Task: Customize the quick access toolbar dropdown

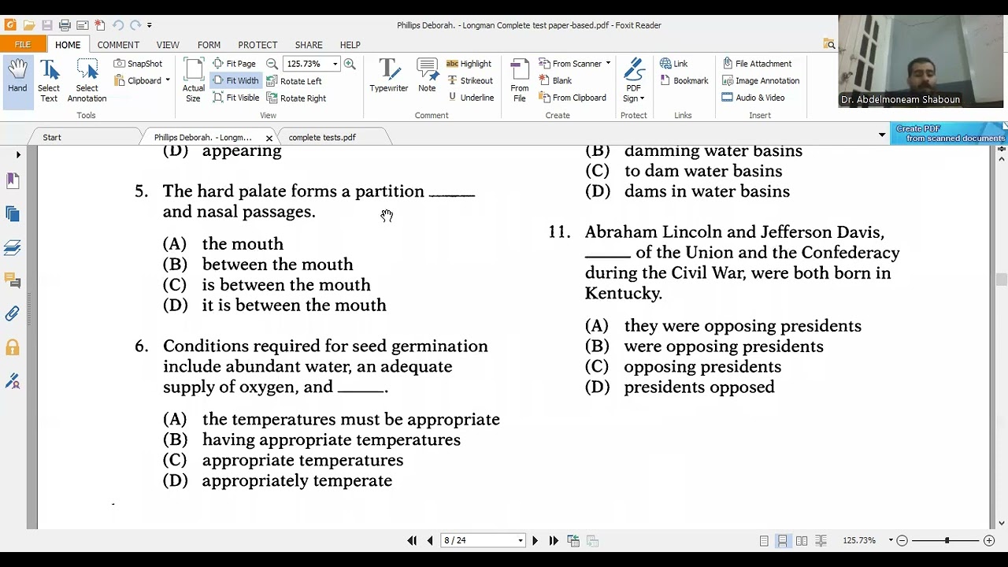Action: [x=150, y=25]
